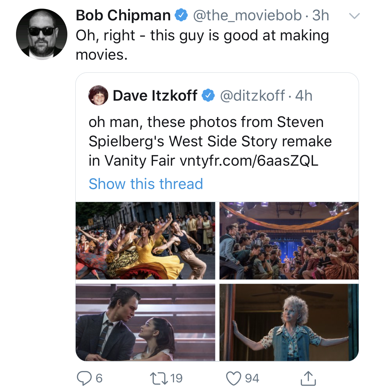View the street dancers in yellow dress photo

[145, 241]
